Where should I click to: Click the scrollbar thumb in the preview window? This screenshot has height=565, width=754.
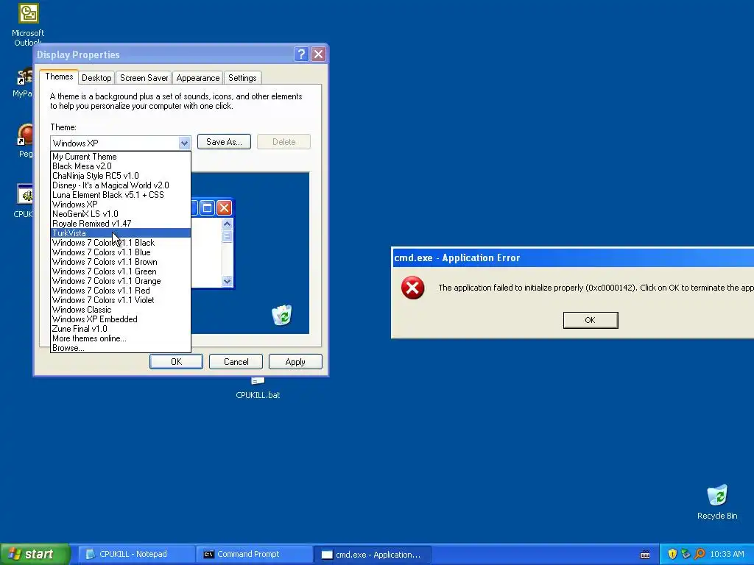[227, 236]
